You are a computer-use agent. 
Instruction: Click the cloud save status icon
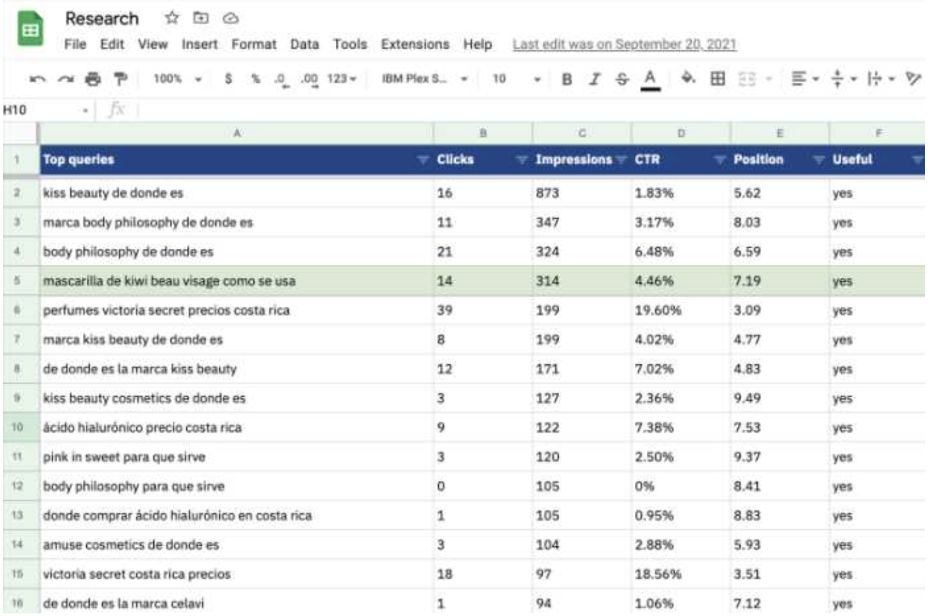click(231, 18)
